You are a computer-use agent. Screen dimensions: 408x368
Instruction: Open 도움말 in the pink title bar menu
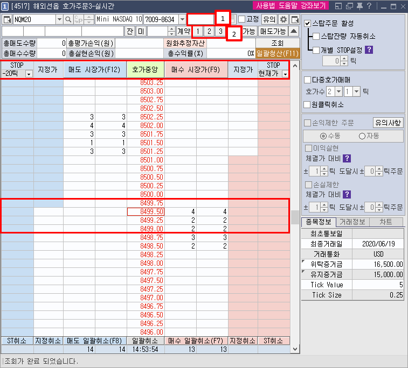(288, 6)
